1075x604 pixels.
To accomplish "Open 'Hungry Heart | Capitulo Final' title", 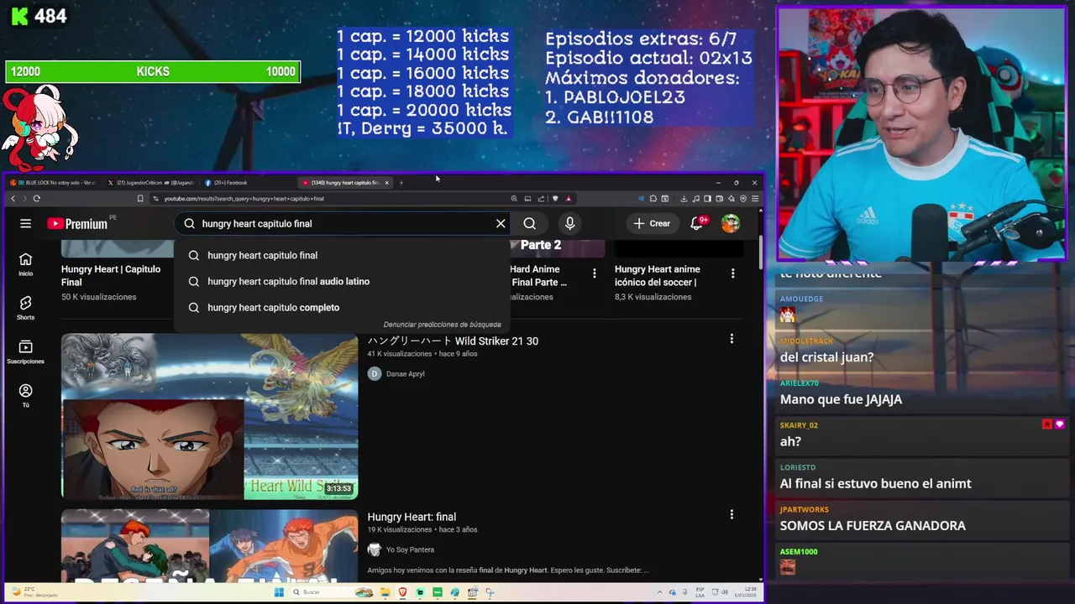I will click(111, 276).
